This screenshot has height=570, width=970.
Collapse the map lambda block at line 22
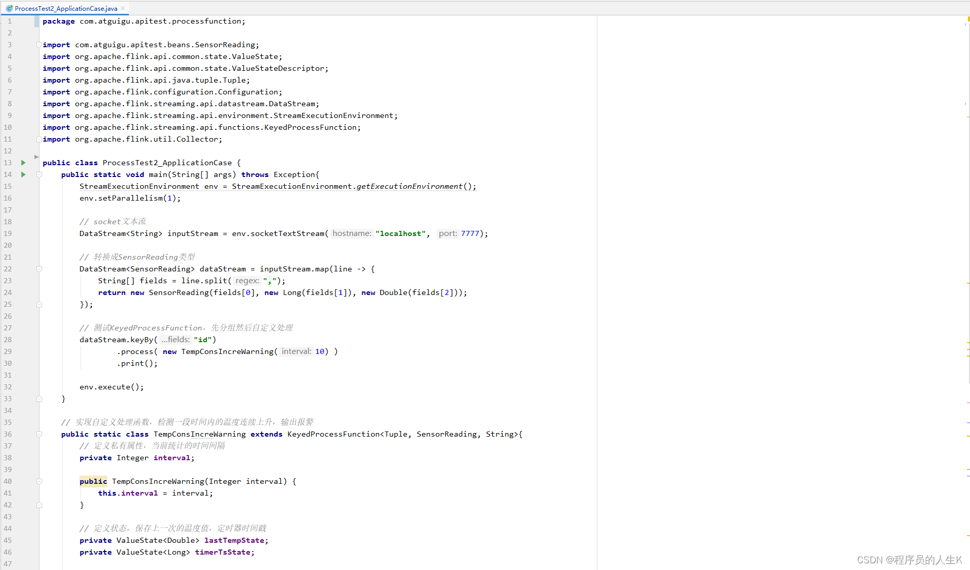point(39,269)
